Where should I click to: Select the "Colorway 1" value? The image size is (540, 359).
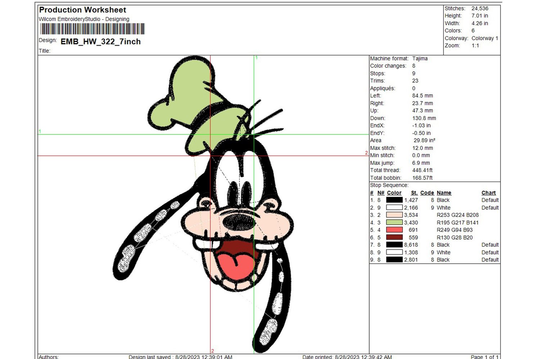(x=485, y=38)
